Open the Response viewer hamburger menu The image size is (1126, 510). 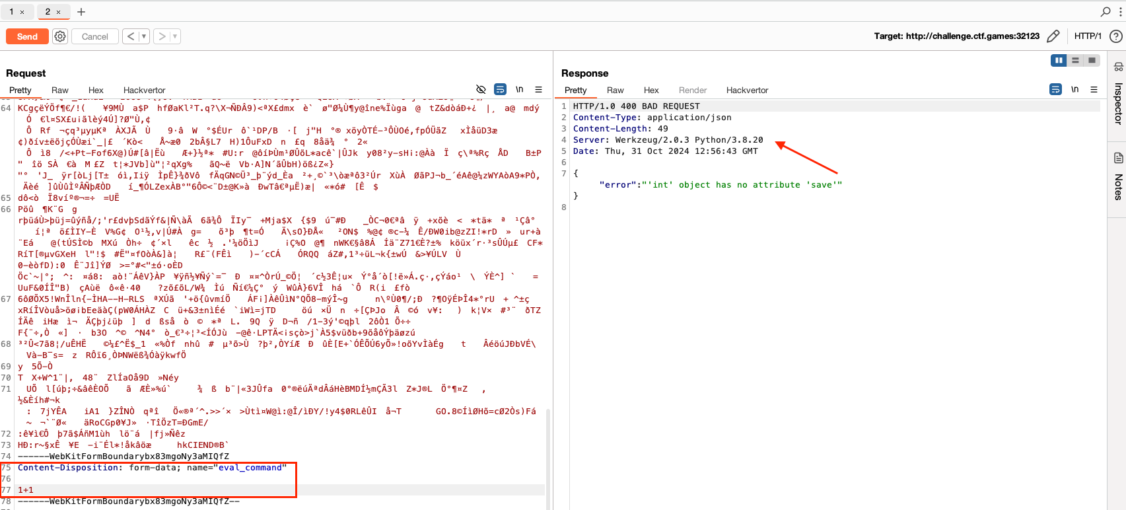point(1094,89)
